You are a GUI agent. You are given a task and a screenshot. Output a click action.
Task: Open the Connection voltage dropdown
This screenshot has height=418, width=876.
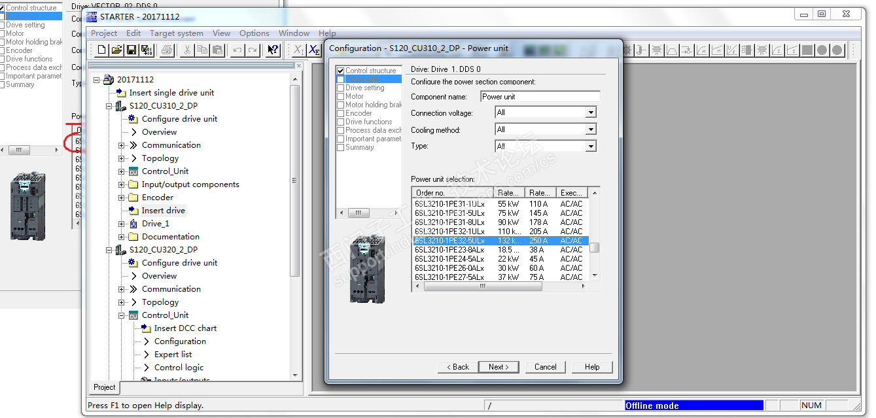click(591, 113)
